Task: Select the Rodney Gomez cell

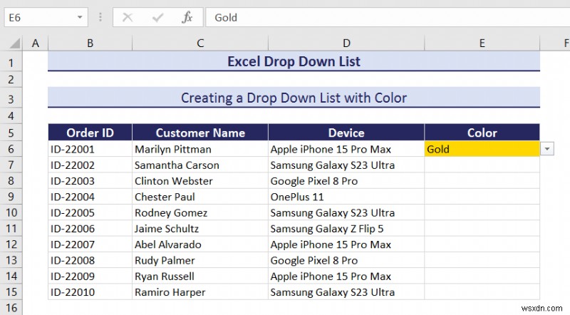Action: tap(200, 213)
